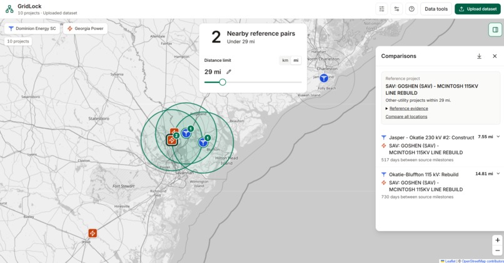The height and width of the screenshot is (263, 504).
Task: Edit the 29 mi distance with pencil icon
Action: pyautogui.click(x=228, y=72)
